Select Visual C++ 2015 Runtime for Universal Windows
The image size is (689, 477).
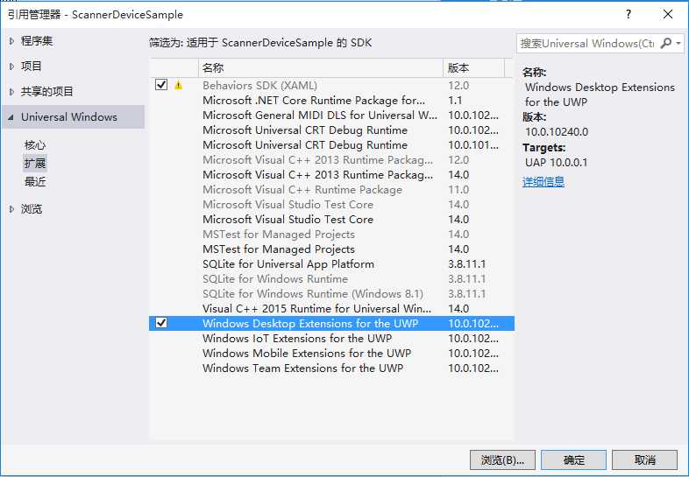coord(331,308)
